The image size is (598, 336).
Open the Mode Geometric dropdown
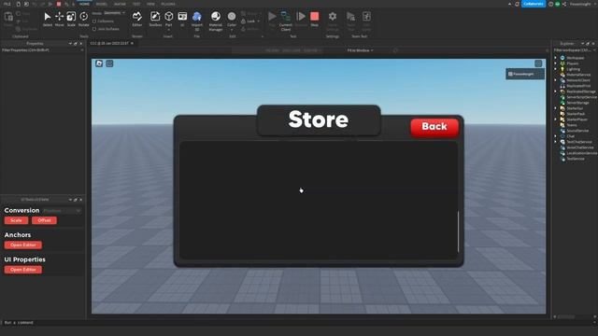point(114,13)
